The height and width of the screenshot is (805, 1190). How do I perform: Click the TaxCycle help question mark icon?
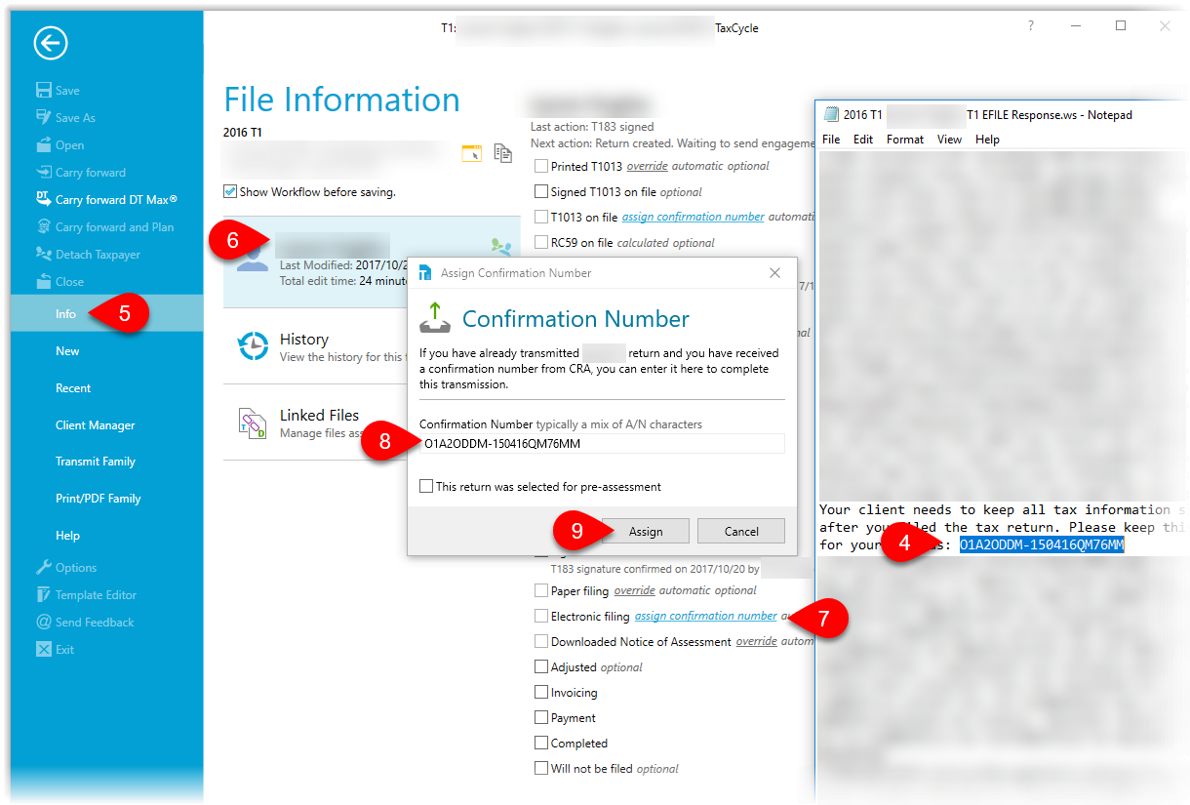pos(1031,26)
